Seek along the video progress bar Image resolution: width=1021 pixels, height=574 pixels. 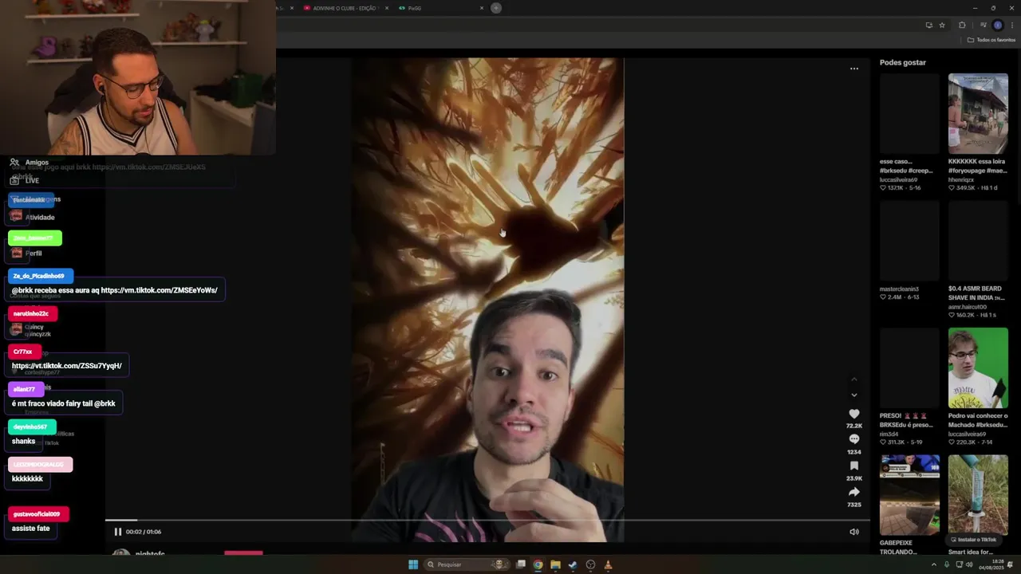(487, 521)
